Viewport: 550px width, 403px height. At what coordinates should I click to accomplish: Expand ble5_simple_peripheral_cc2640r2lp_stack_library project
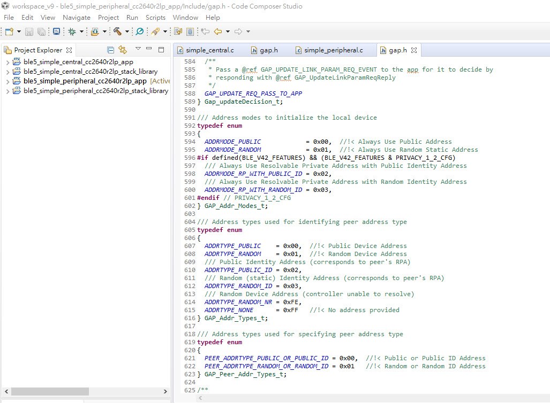(7, 91)
